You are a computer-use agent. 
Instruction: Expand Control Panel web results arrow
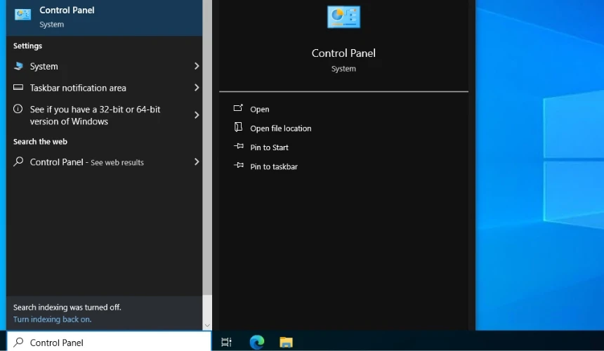point(196,161)
